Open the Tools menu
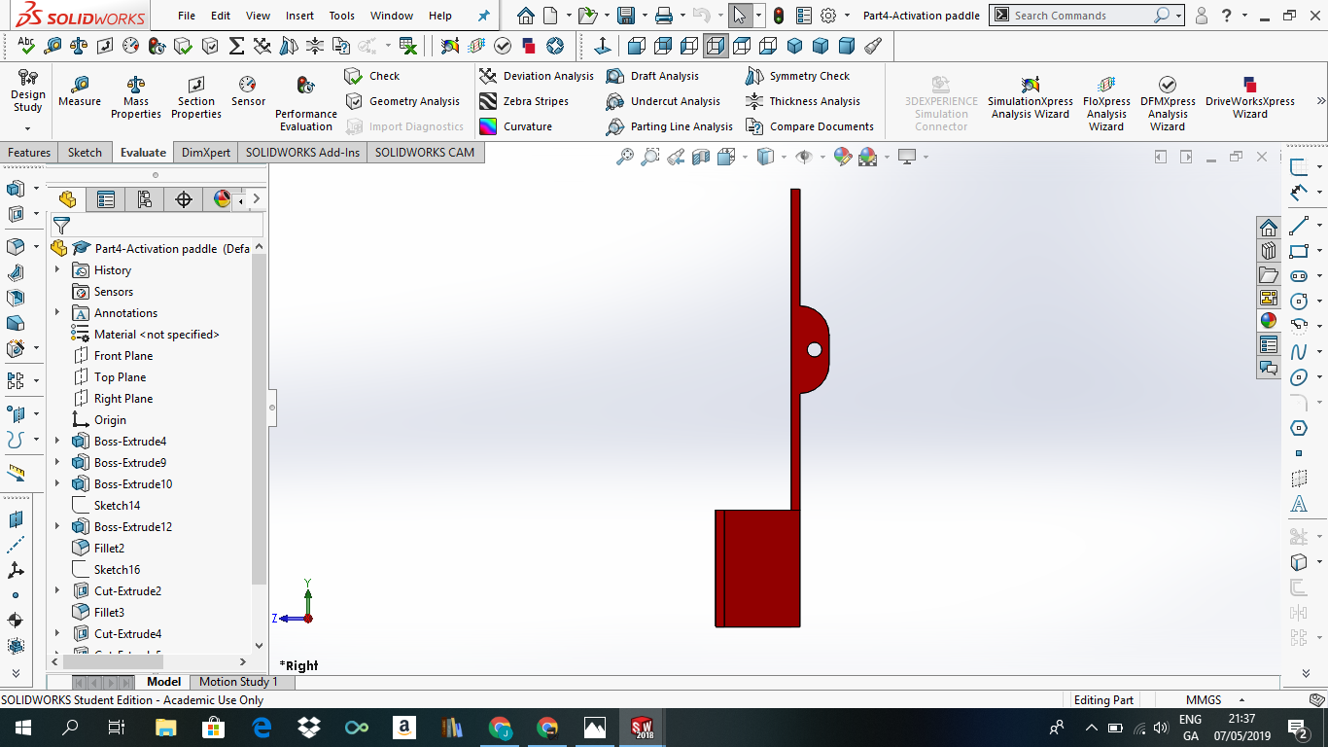 (341, 16)
